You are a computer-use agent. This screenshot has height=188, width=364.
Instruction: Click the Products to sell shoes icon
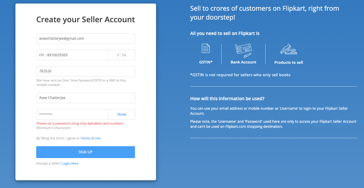pyautogui.click(x=289, y=49)
